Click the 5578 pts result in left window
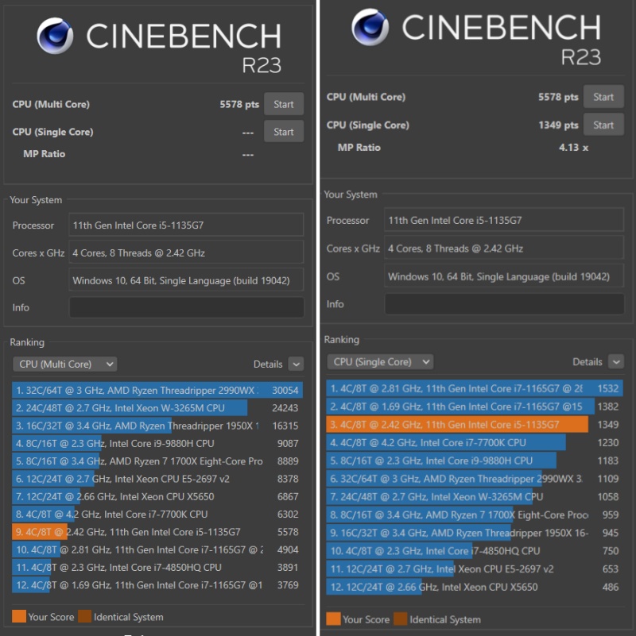Image resolution: width=636 pixels, height=636 pixels. tap(239, 104)
